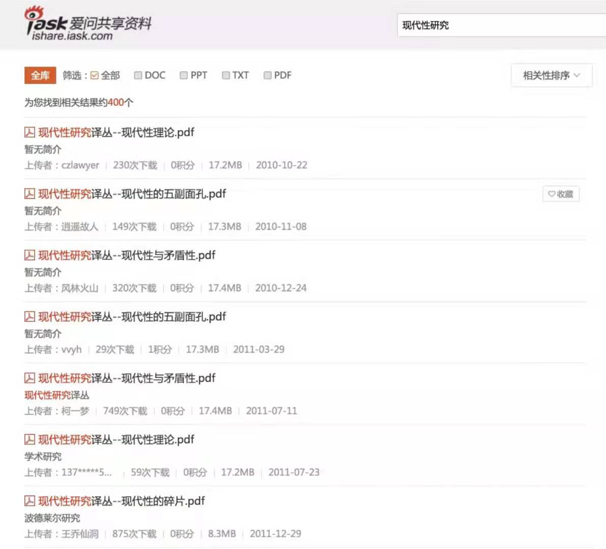
Task: Open the 现代性的碎片.pdf result link
Action: click(122, 501)
